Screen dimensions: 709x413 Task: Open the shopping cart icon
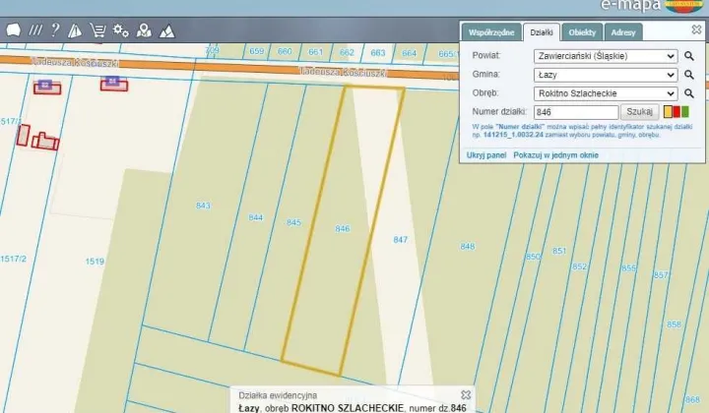tap(97, 30)
